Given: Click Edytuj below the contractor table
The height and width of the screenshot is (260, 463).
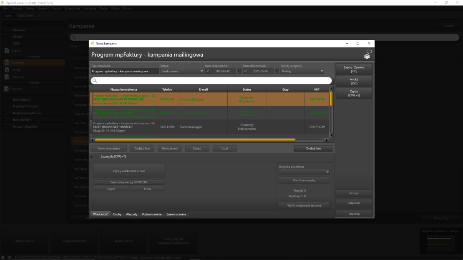Looking at the screenshot, I should pos(197,149).
